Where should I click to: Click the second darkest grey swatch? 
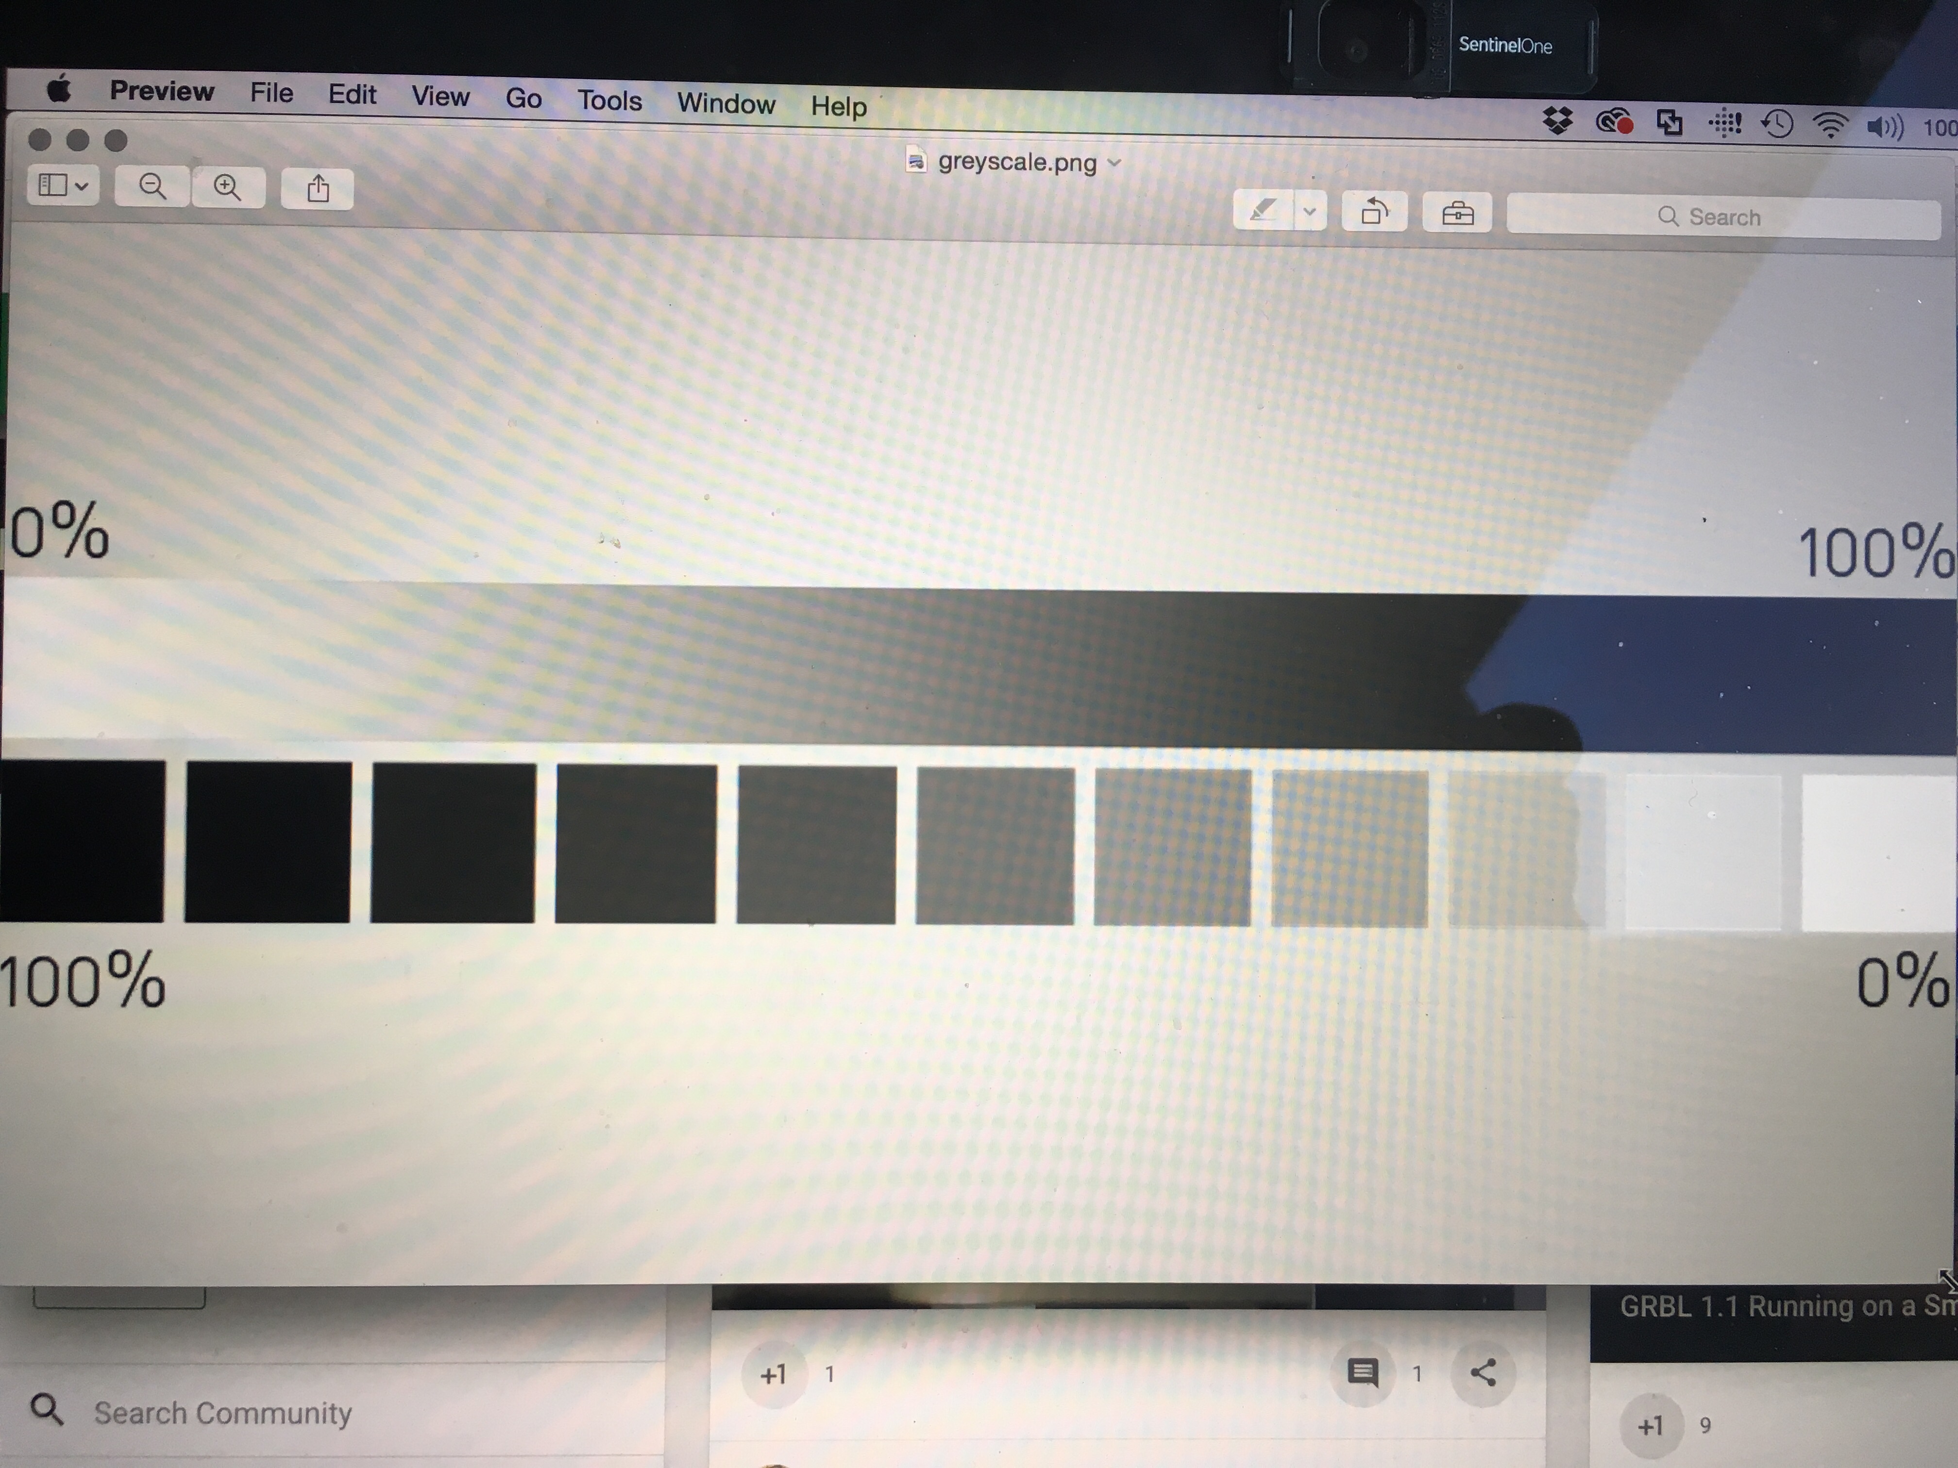268,842
